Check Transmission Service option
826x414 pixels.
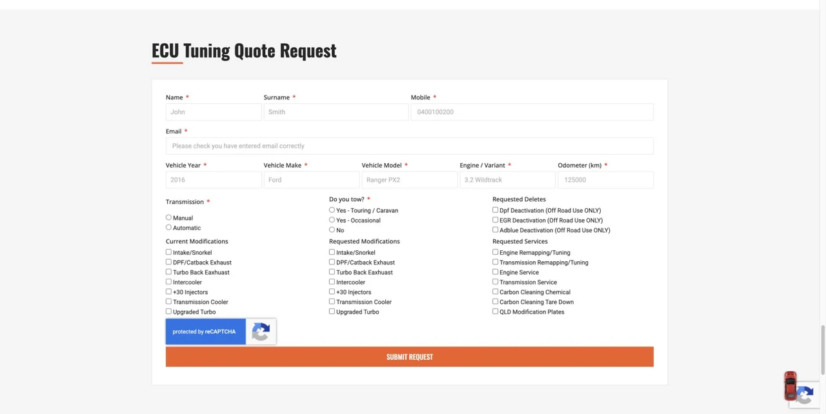[495, 281]
